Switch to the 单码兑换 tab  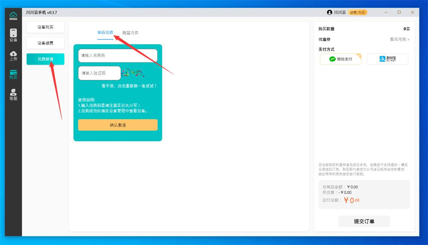click(105, 33)
